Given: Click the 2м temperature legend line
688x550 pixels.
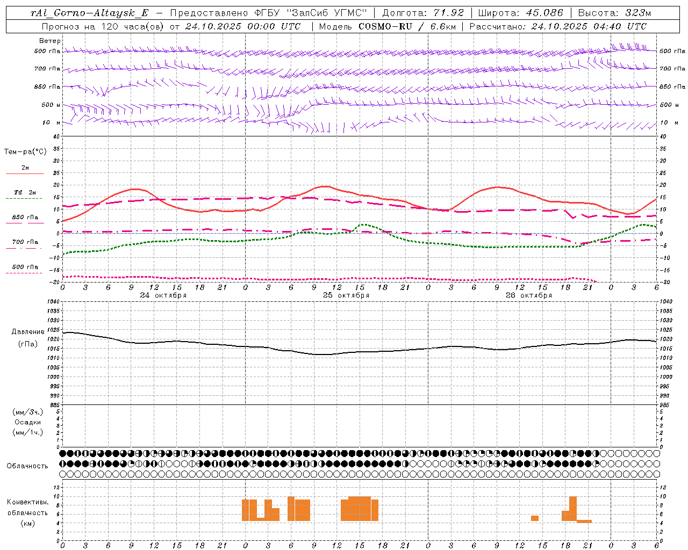Looking at the screenshot, I should [x=25, y=173].
